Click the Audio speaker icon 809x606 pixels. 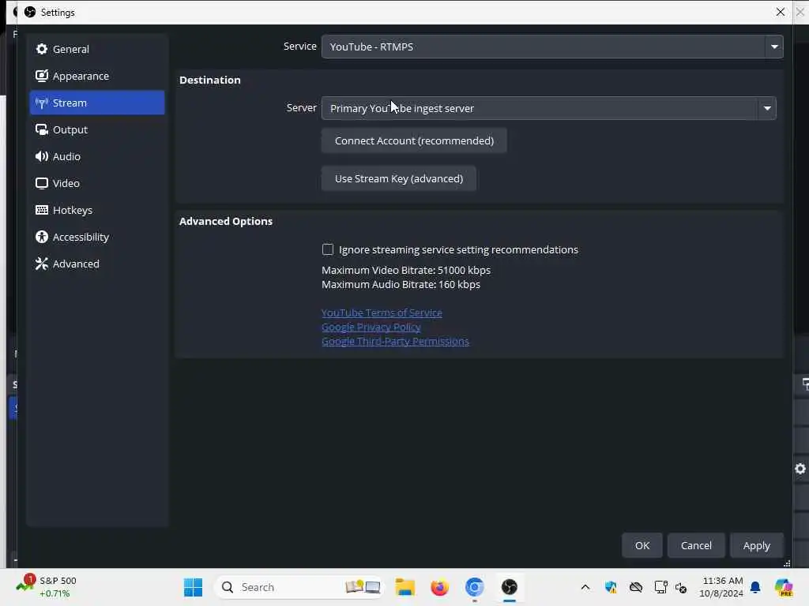point(42,156)
